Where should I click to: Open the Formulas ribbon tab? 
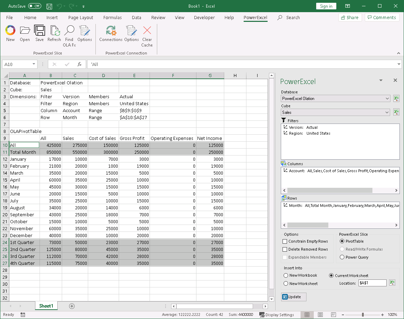point(112,17)
